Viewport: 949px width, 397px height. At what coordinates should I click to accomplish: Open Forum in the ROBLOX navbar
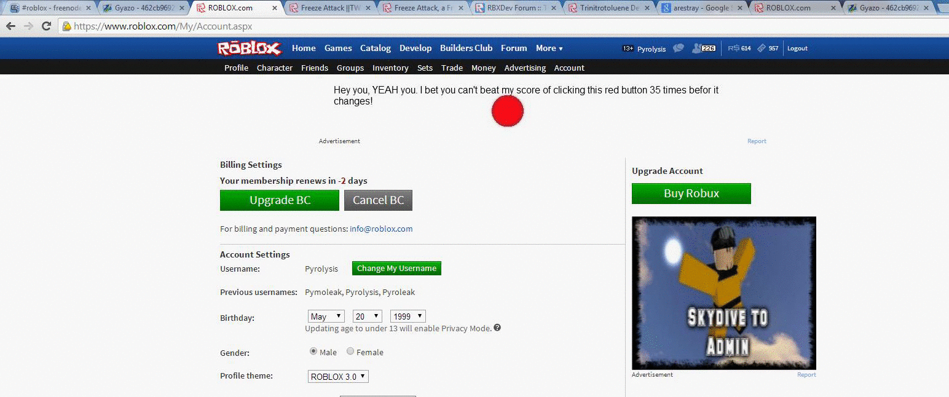[514, 48]
